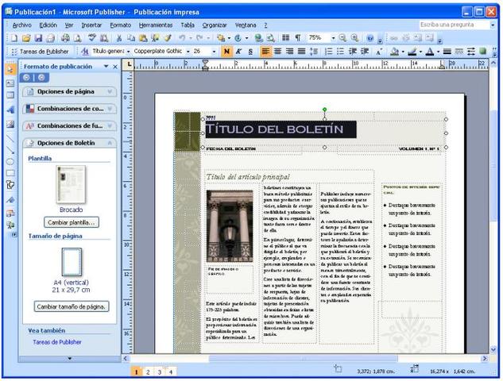Screen dimensions: 503x381
Task: Open the Insertar menu
Action: pyautogui.click(x=91, y=25)
